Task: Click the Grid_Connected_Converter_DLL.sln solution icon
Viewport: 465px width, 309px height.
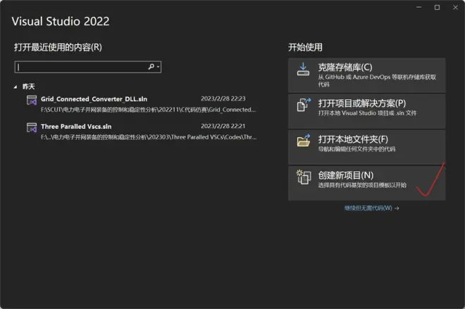Action: [32, 100]
